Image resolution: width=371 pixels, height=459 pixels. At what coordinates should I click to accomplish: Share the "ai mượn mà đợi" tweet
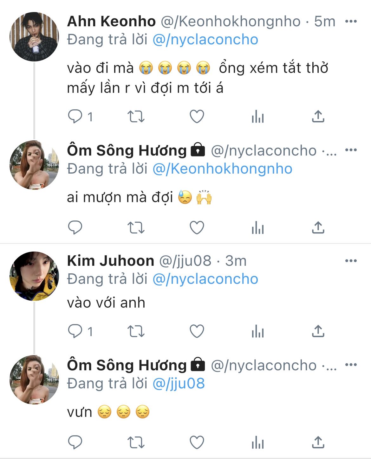pyautogui.click(x=318, y=227)
